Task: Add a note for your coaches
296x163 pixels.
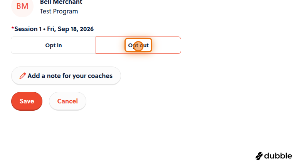Action: click(x=66, y=76)
